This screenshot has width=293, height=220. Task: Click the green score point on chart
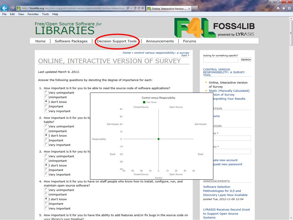click(158, 139)
